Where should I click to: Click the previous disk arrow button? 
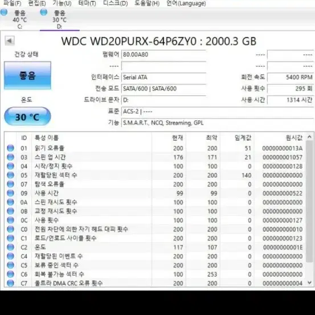pos(10,41)
